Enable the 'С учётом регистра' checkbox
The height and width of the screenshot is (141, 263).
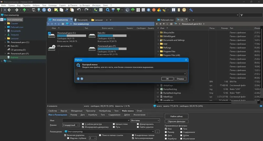click(83, 124)
